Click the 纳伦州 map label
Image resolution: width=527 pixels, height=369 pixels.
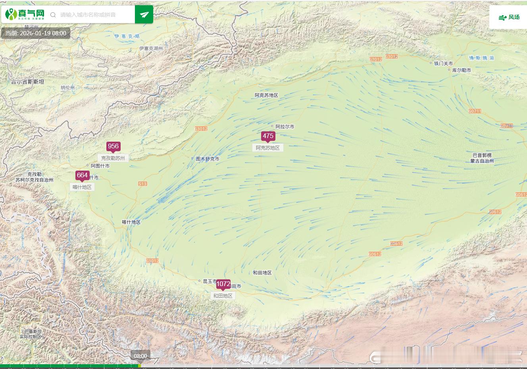click(x=67, y=88)
